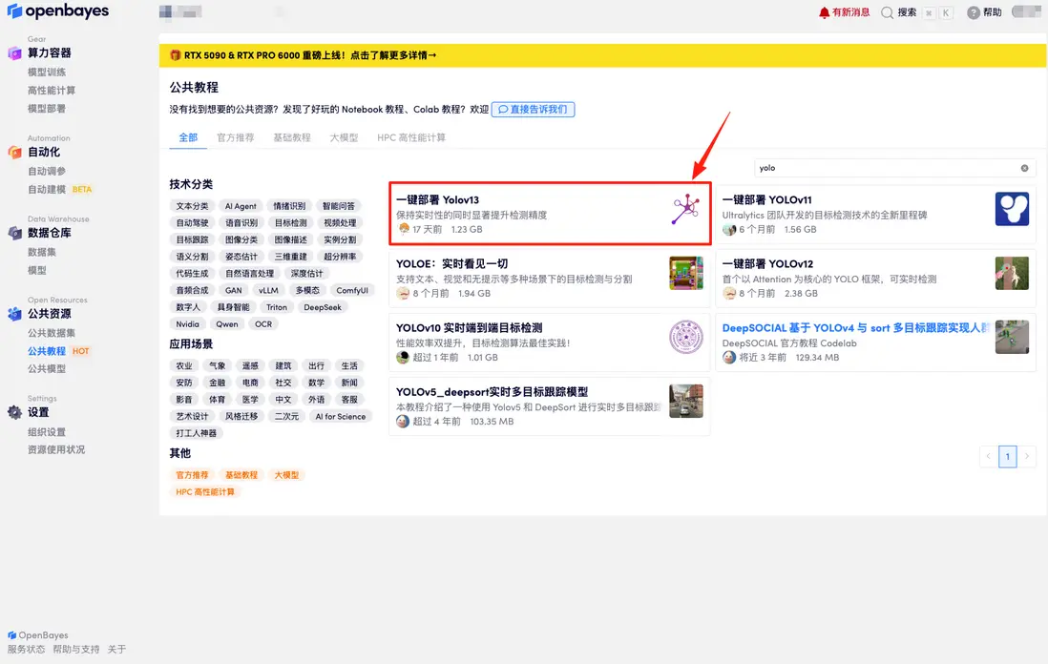Open the YOLOv10 实时端到端目标检测 title
Viewport: 1048px width, 664px height.
tap(470, 328)
